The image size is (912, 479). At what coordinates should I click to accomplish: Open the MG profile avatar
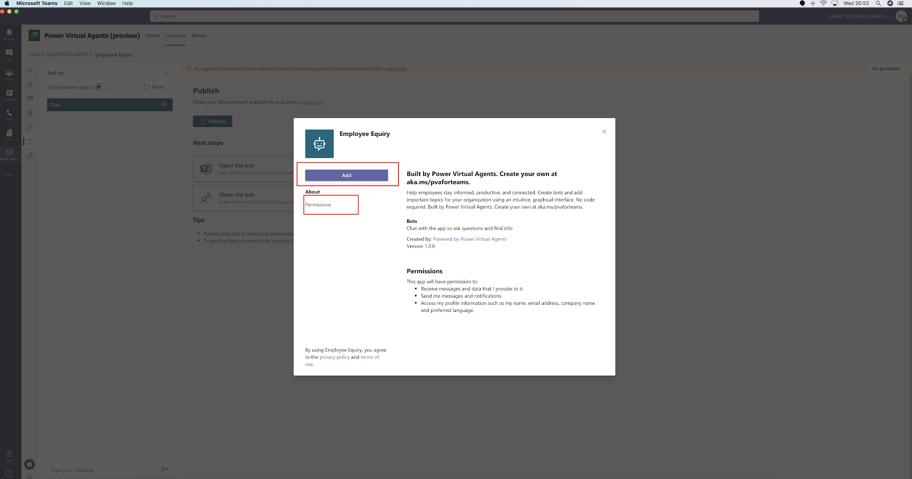coord(901,16)
